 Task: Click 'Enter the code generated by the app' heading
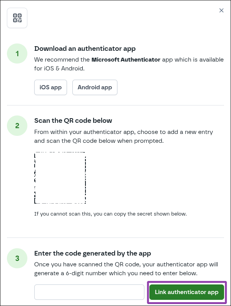[92, 253]
